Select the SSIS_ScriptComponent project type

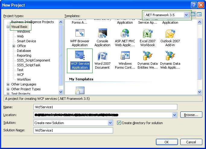(x=33, y=60)
